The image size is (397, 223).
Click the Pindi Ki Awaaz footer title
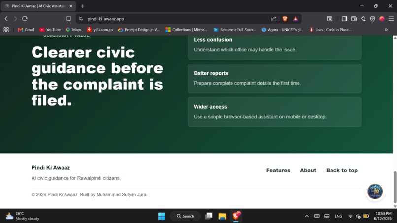[x=51, y=168]
